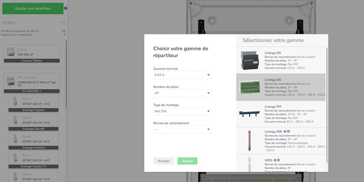Select the Linergy DS product image
This screenshot has height=182, width=364.
249,87
